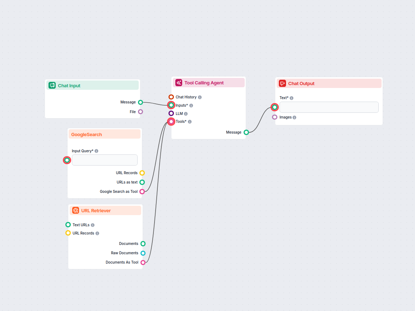Click the Raw Documents output port

pos(143,253)
